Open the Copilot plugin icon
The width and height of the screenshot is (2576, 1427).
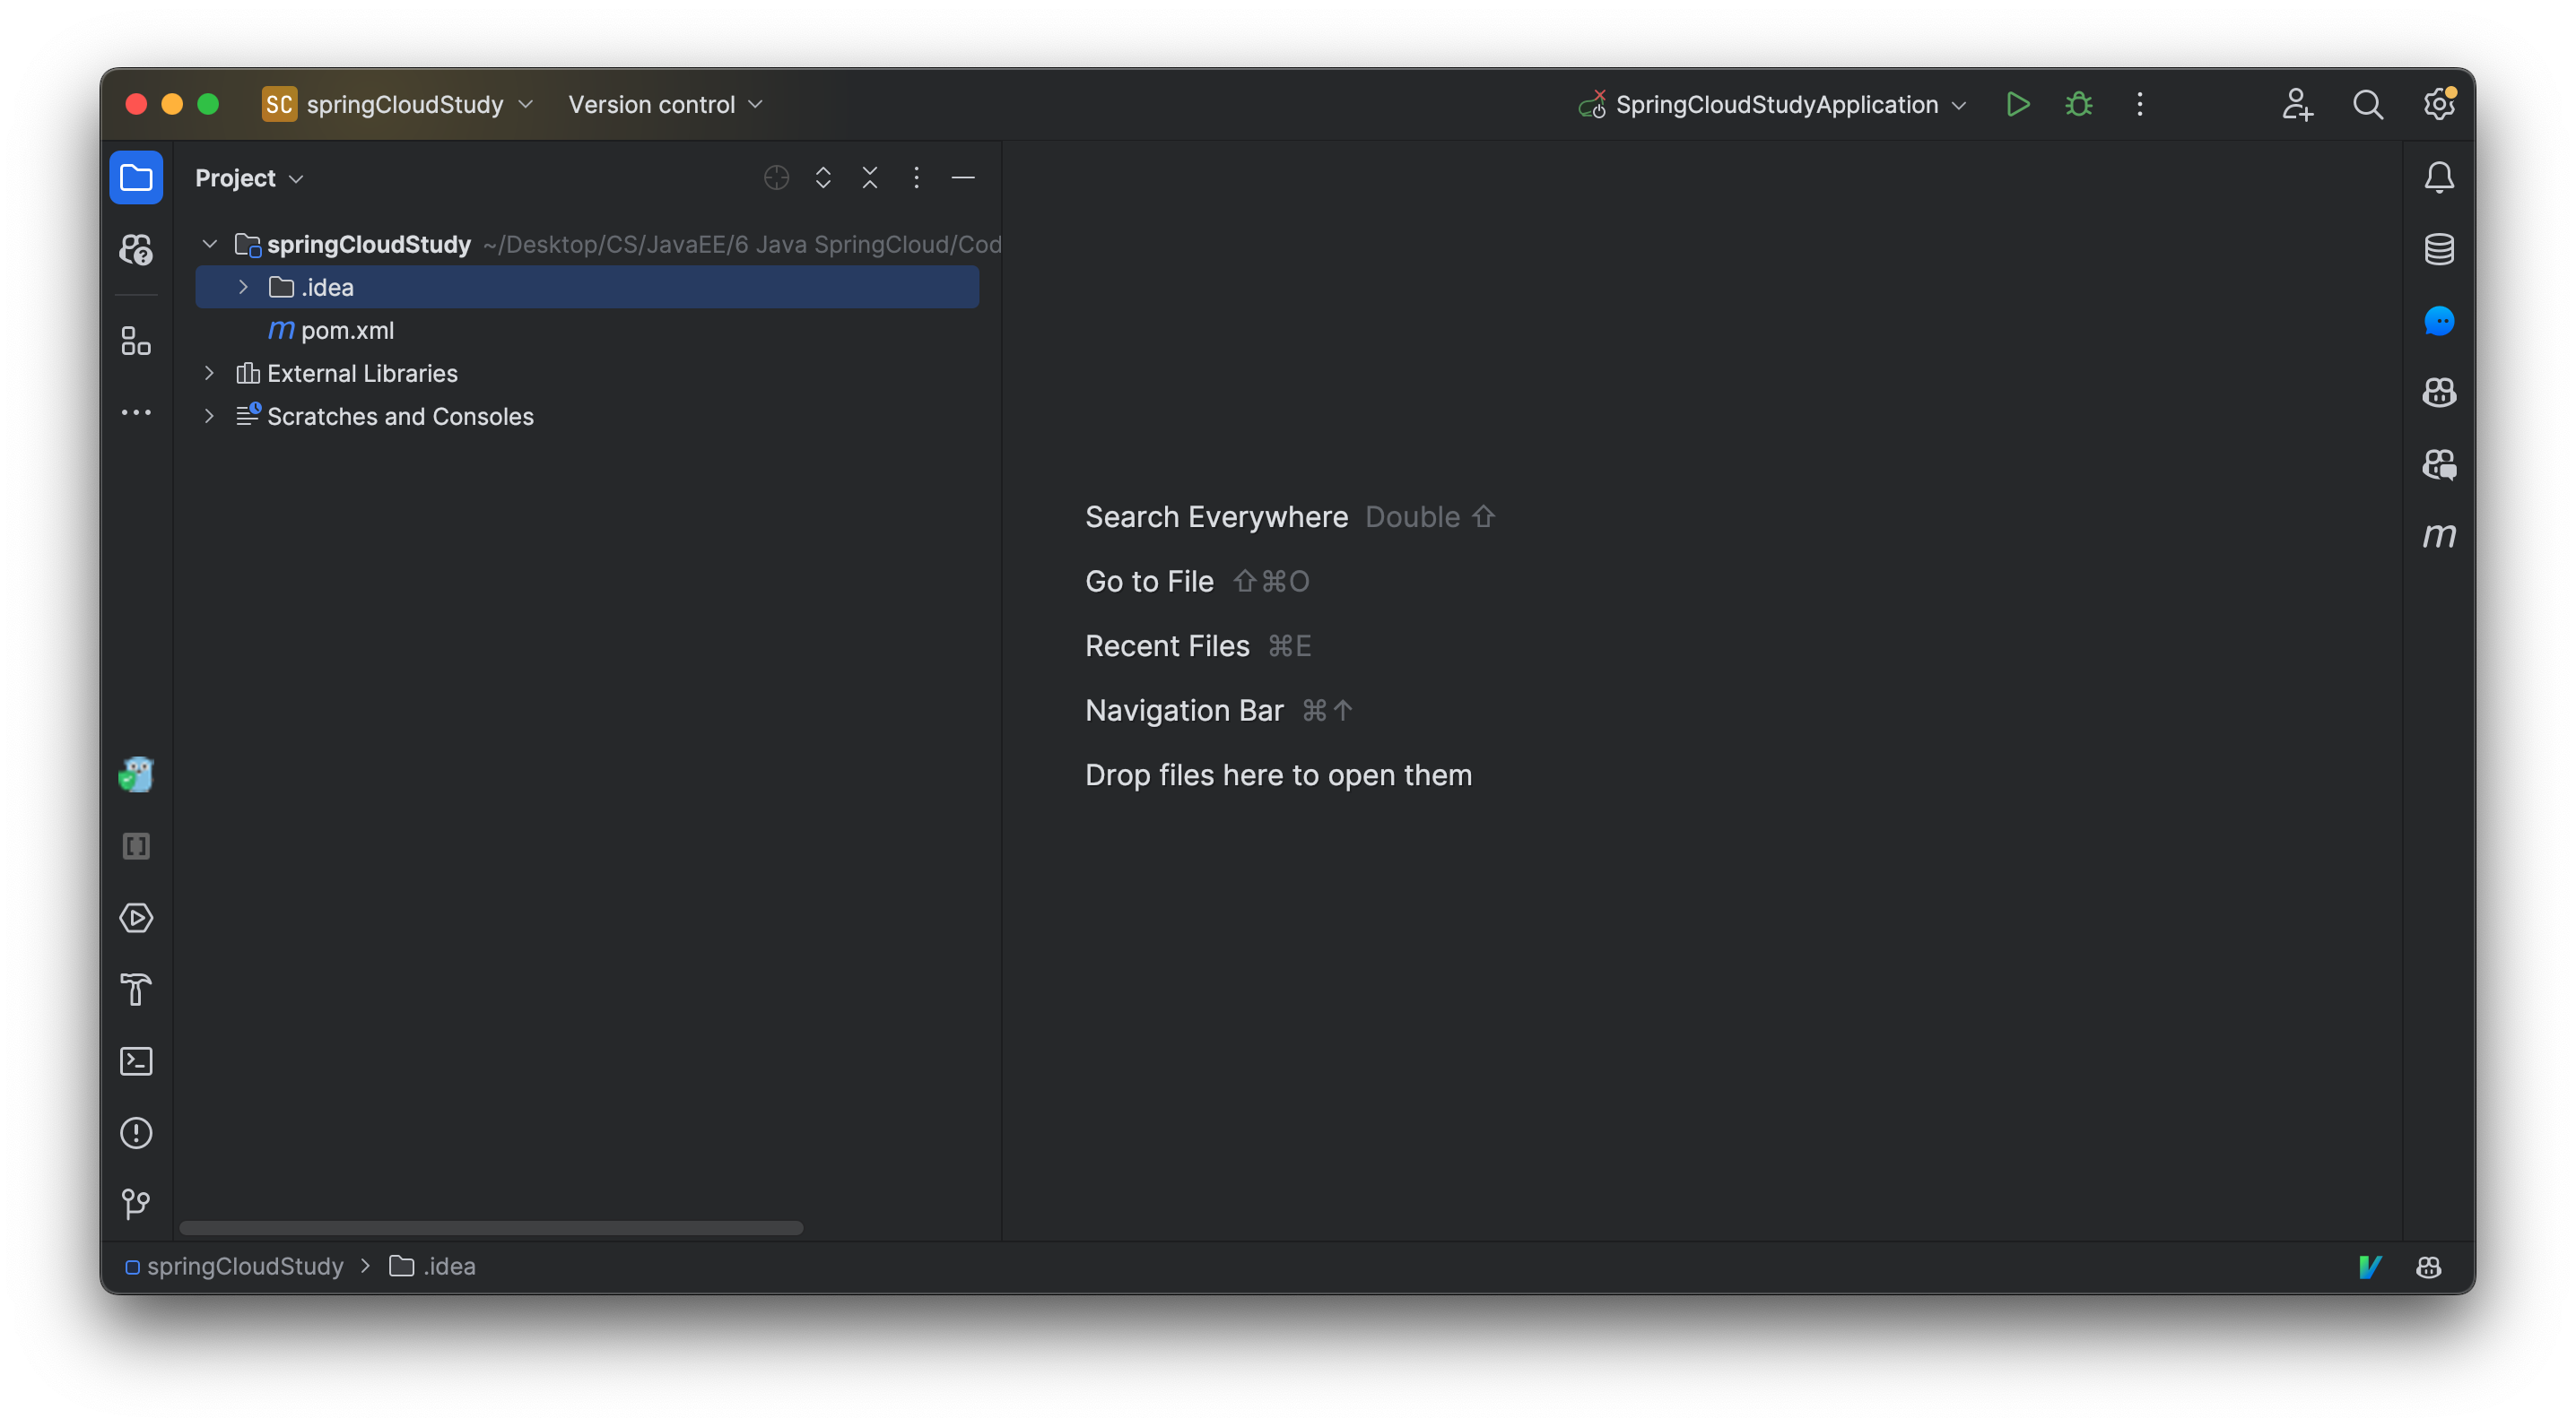pos(2441,390)
